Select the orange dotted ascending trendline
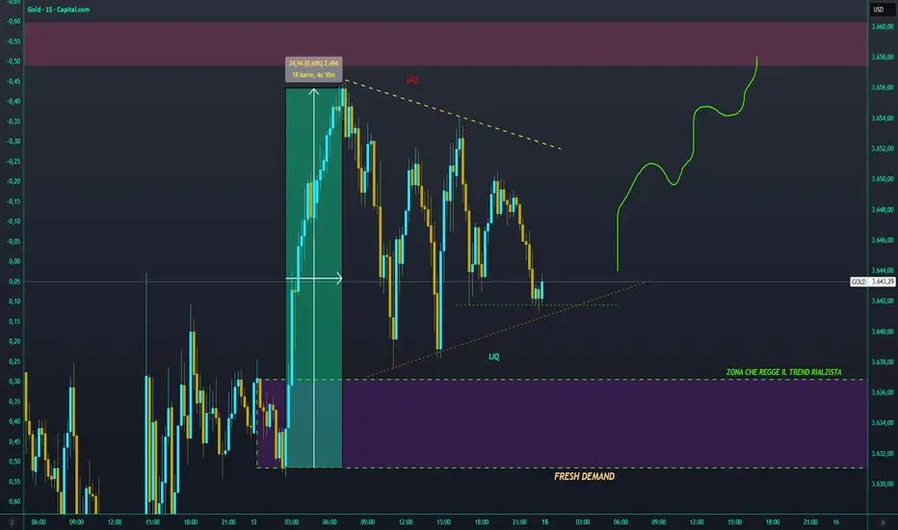898x530 pixels. point(506,330)
